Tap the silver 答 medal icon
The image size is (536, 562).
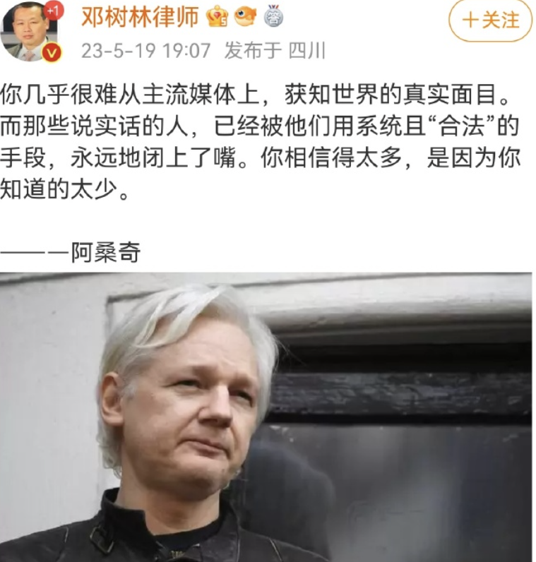pyautogui.click(x=273, y=16)
